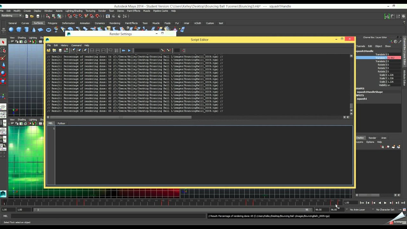Switch to Python tab in Script Editor
This screenshot has height=229, width=407.
point(61,123)
